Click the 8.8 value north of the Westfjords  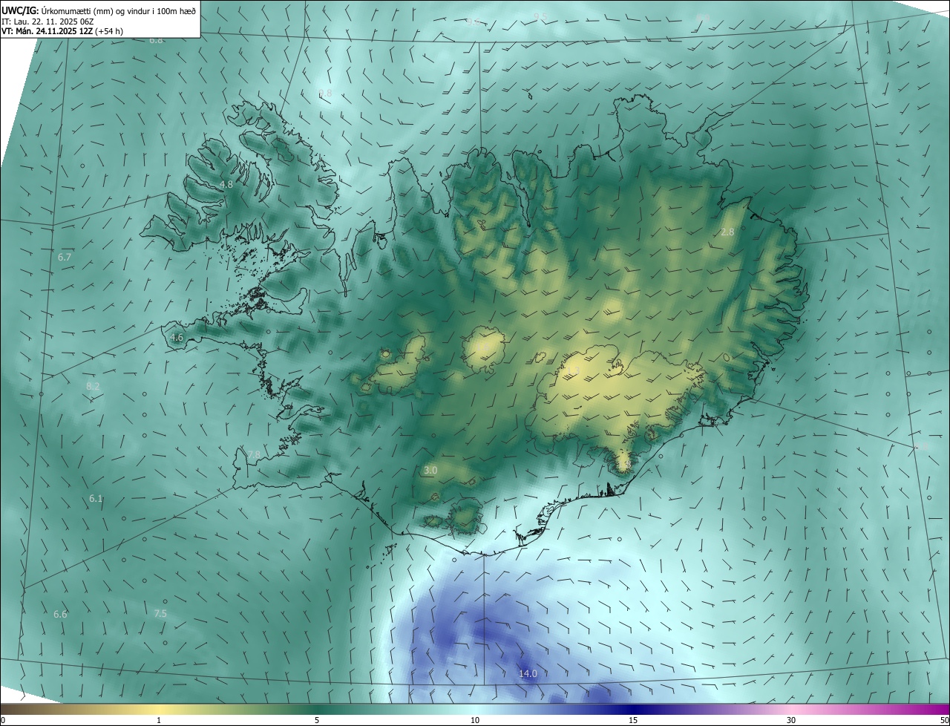[325, 93]
